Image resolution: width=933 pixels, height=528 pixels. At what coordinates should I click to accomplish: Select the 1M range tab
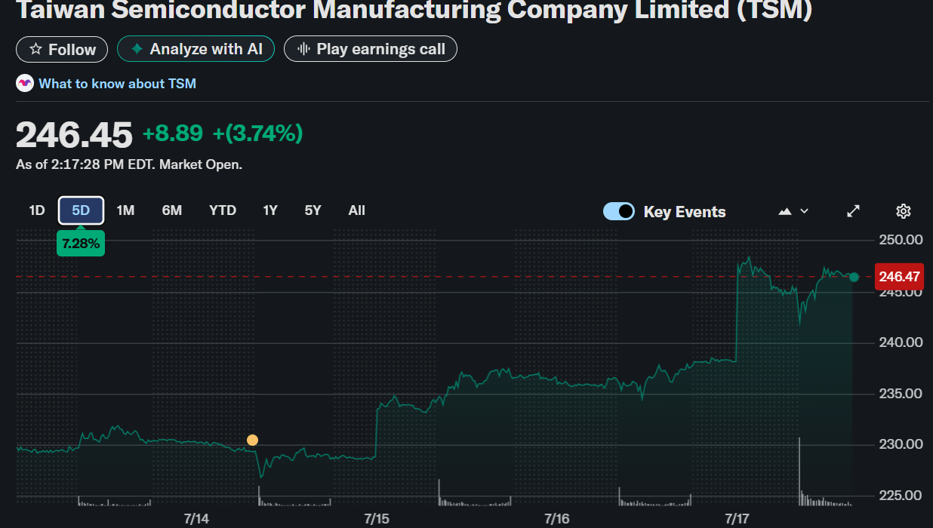125,210
